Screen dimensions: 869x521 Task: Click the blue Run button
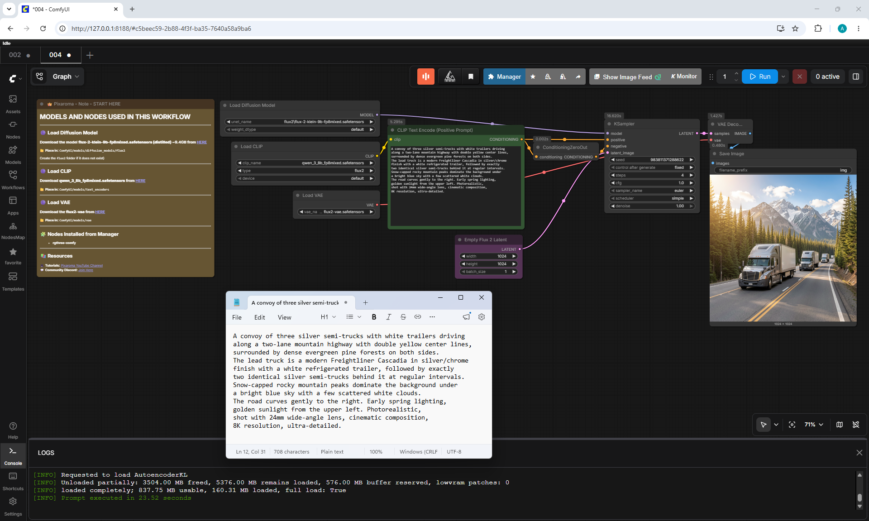tap(760, 76)
